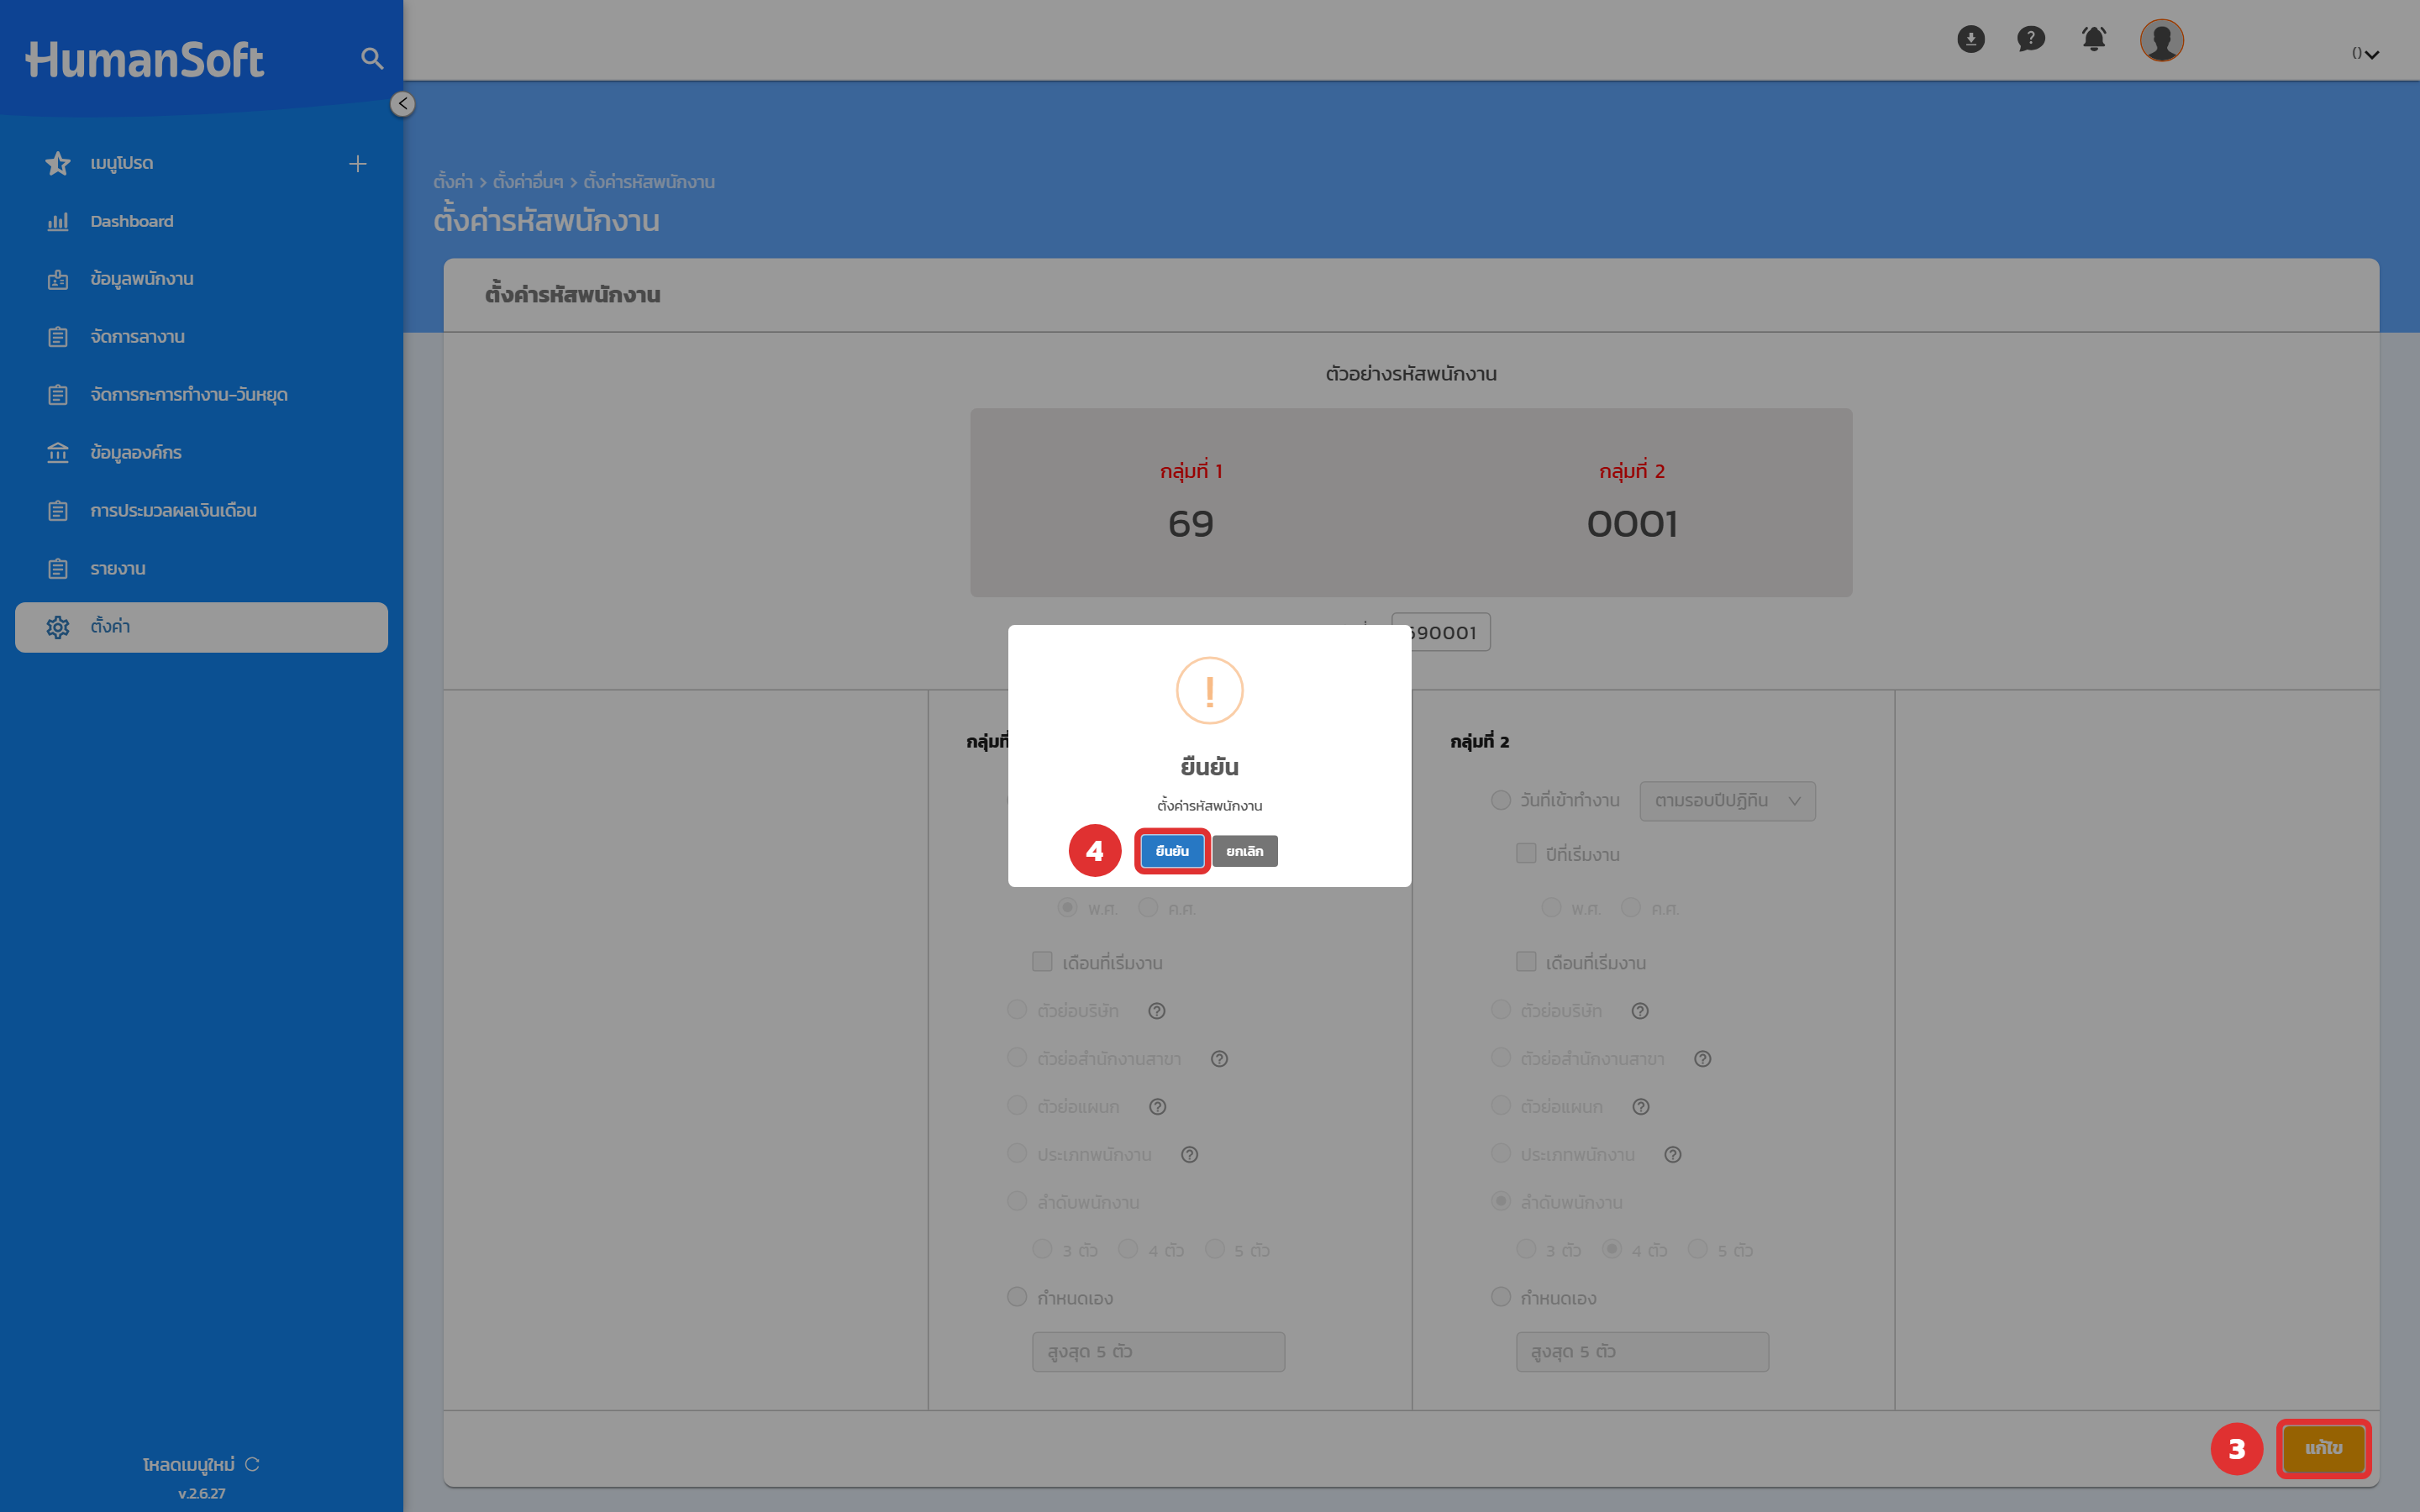This screenshot has width=2420, height=1512.
Task: Open the help question-mark icon in top bar
Action: 2031,39
